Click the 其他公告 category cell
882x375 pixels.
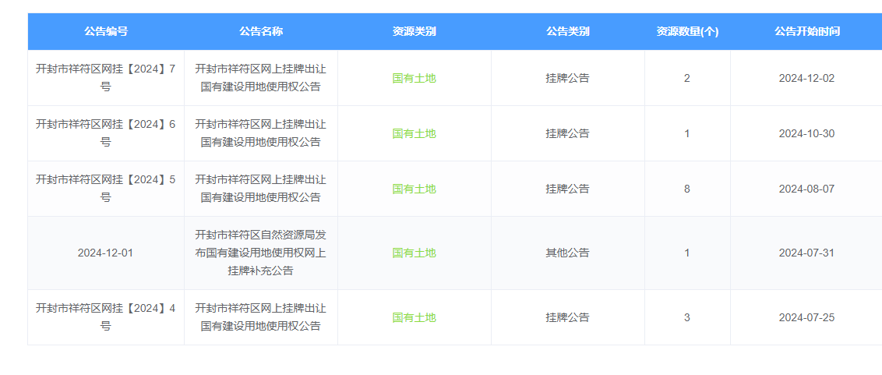[x=567, y=253]
